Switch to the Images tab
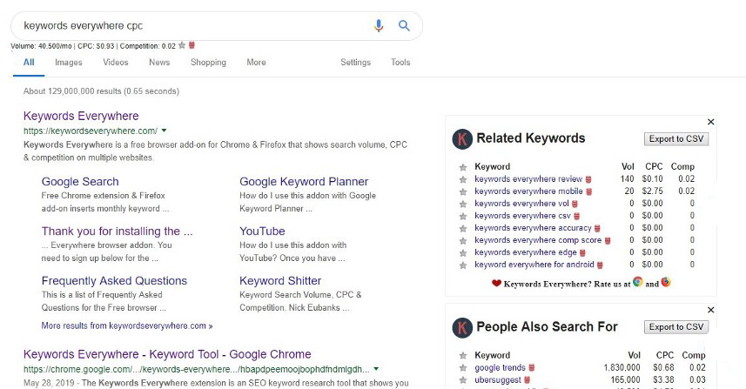This screenshot has width=746, height=389. coord(69,63)
